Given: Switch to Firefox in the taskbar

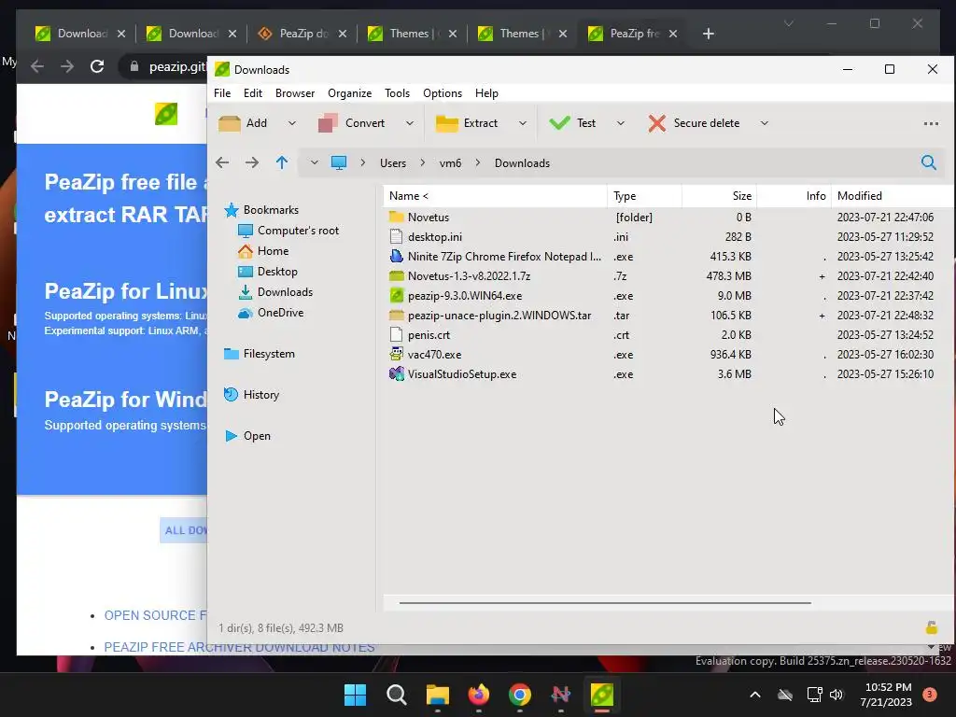Looking at the screenshot, I should pyautogui.click(x=479, y=695).
